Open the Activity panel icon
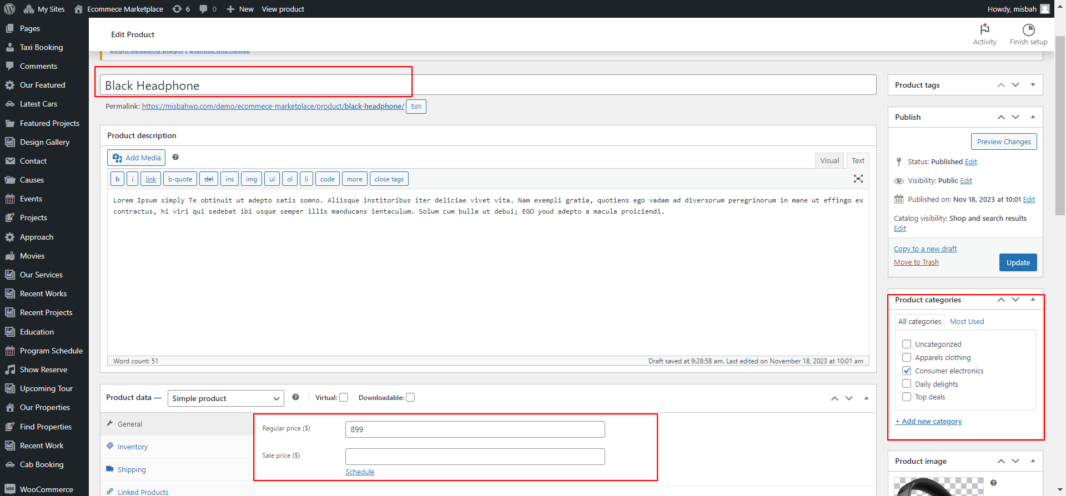Screen dimensions: 1066x496 [x=984, y=30]
